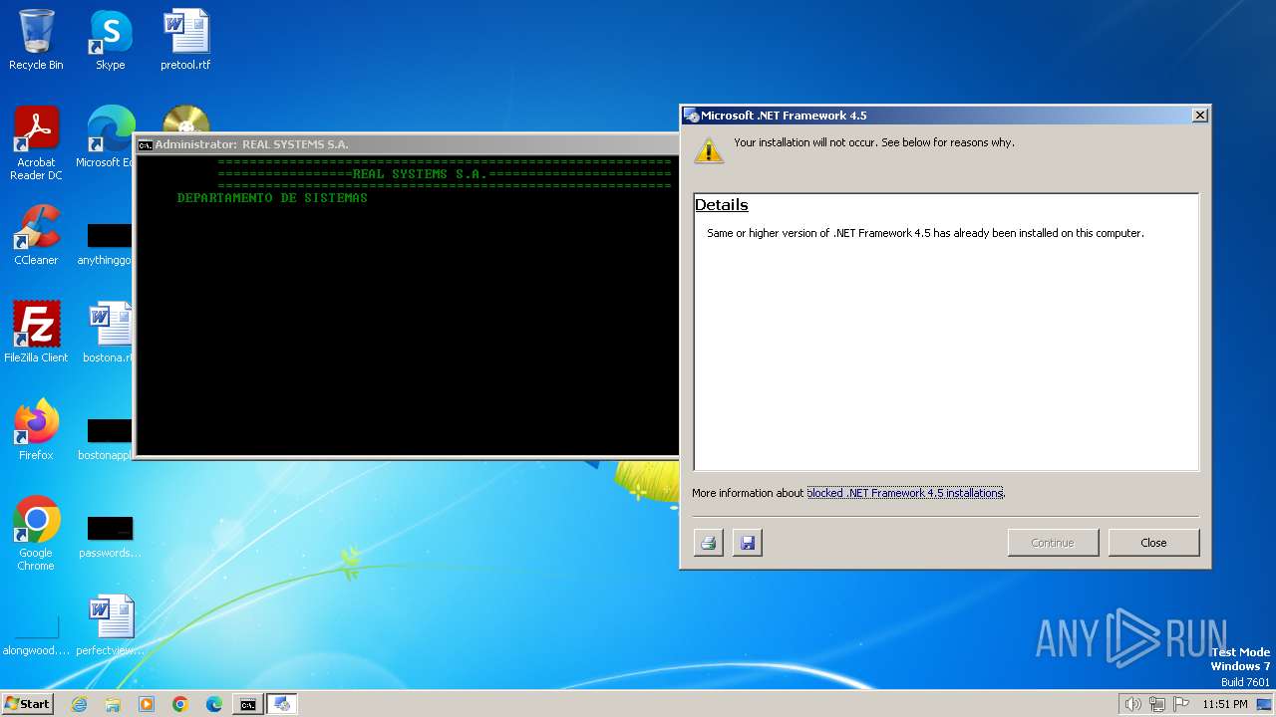Click Administrator: REAL SYSTEMS S.A. title bar

point(407,144)
